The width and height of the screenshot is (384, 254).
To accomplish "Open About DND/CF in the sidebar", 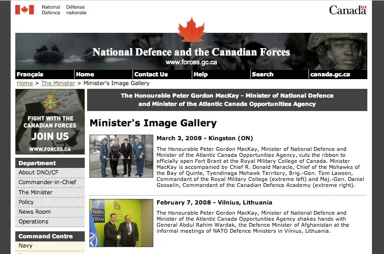I will [50, 173].
